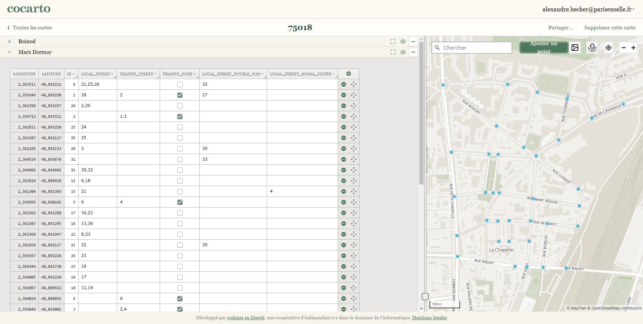Select local street cell 21,25,26
This screenshot has width=643, height=324.
pyautogui.click(x=98, y=84)
